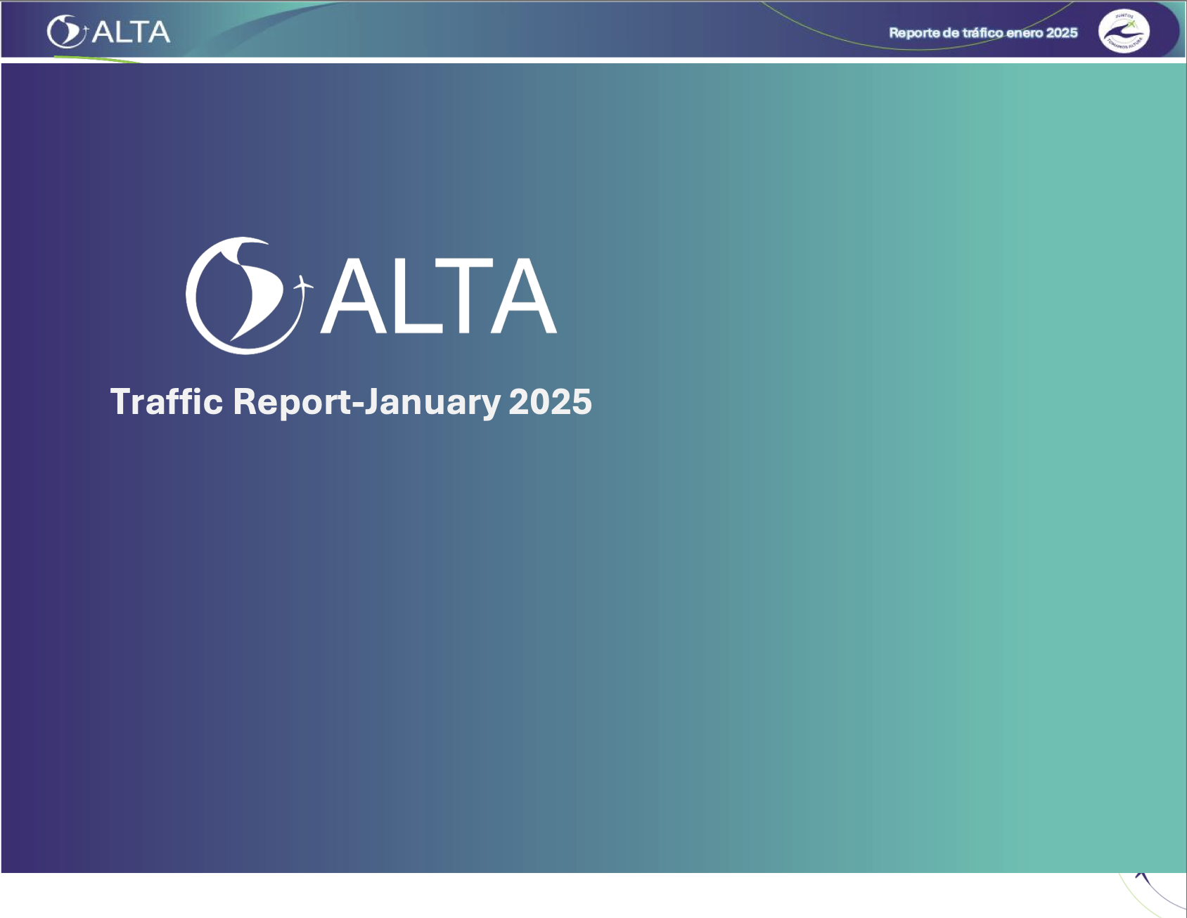
Task: Click 2025 in the header text
Action: (1062, 33)
